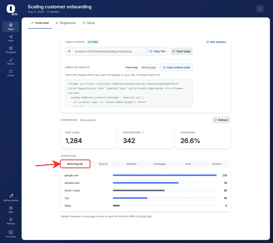This screenshot has height=243, width=273.
Task: Click Open page button
Action: coord(181,51)
